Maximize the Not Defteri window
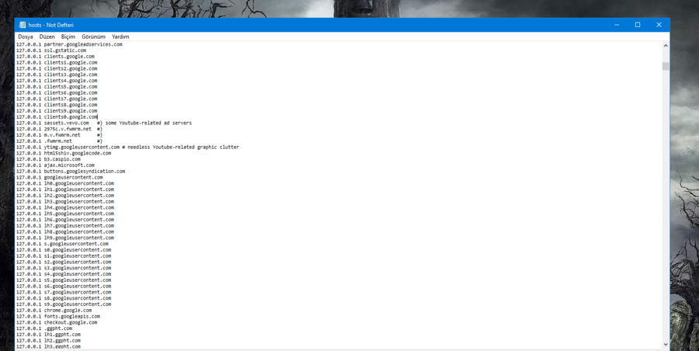Screen dimensions: 699x351 click(638, 25)
